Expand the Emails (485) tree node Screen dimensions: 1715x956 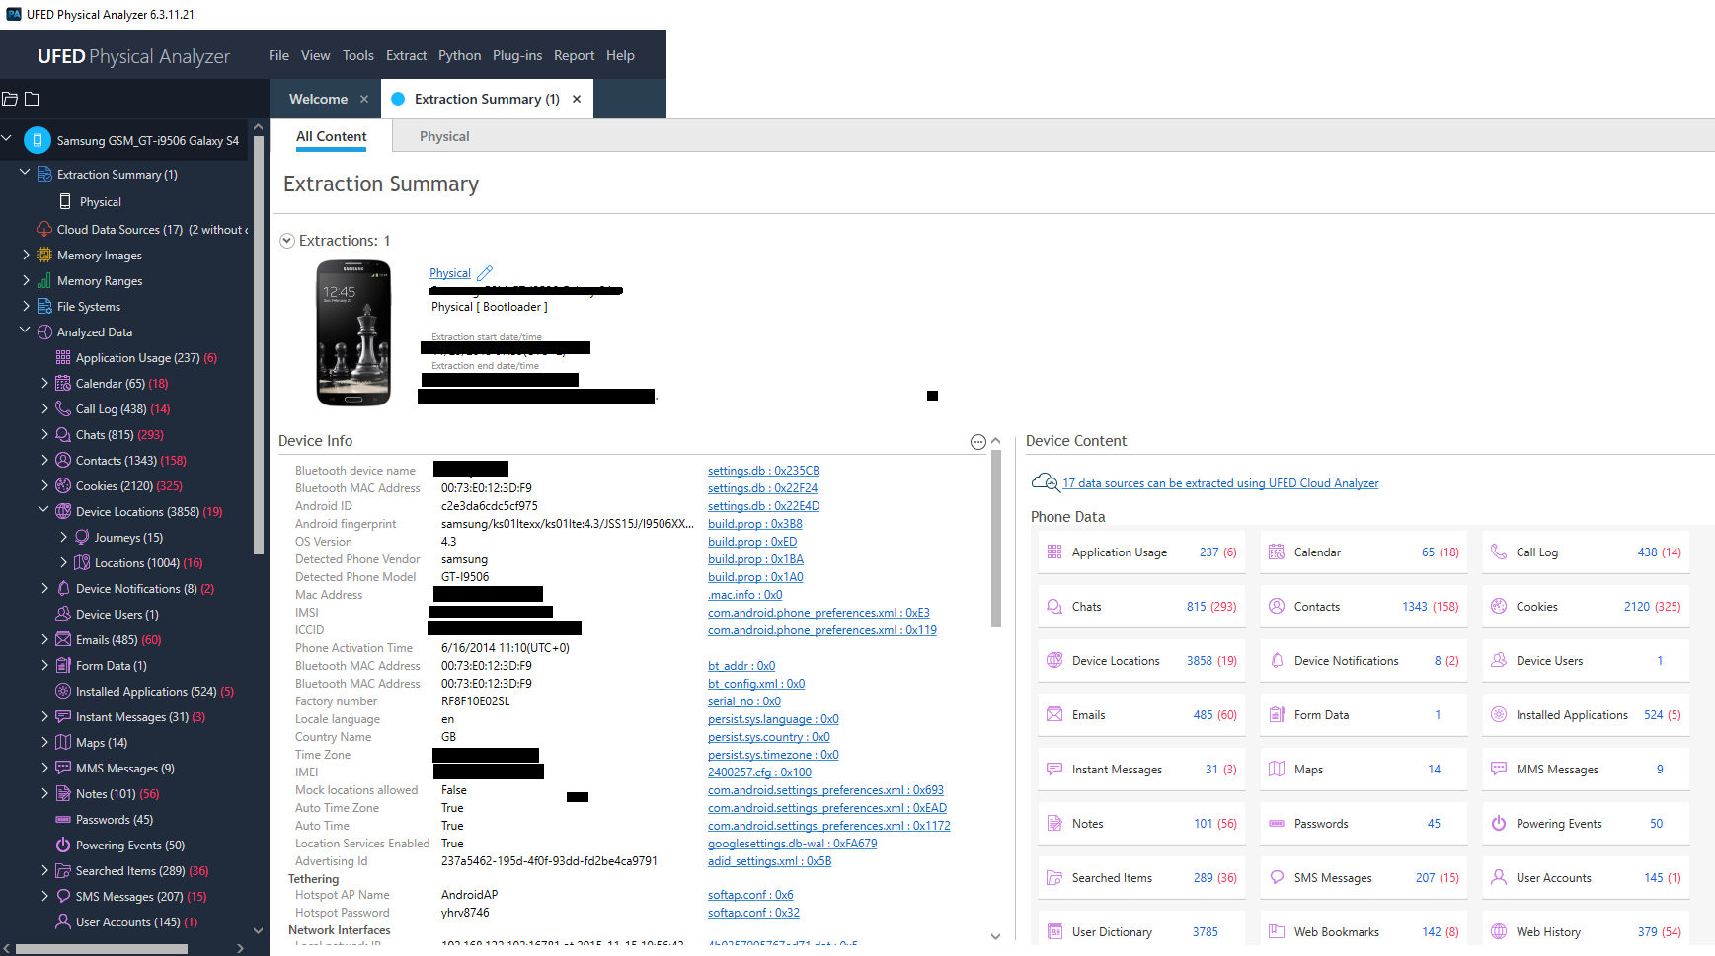[44, 639]
